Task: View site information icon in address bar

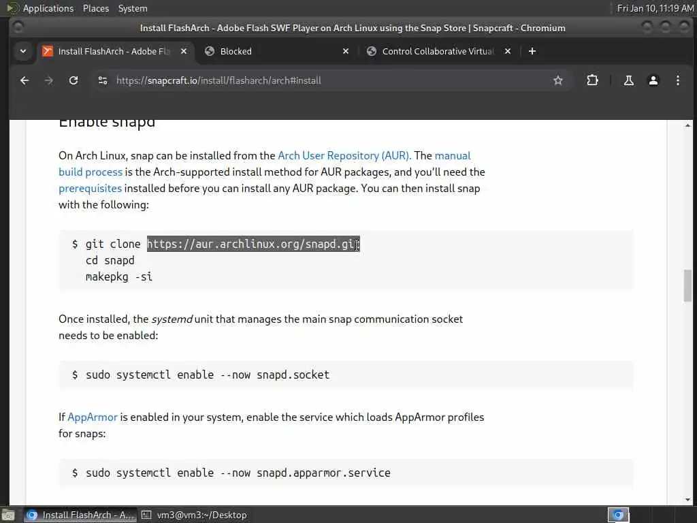Action: [x=103, y=80]
